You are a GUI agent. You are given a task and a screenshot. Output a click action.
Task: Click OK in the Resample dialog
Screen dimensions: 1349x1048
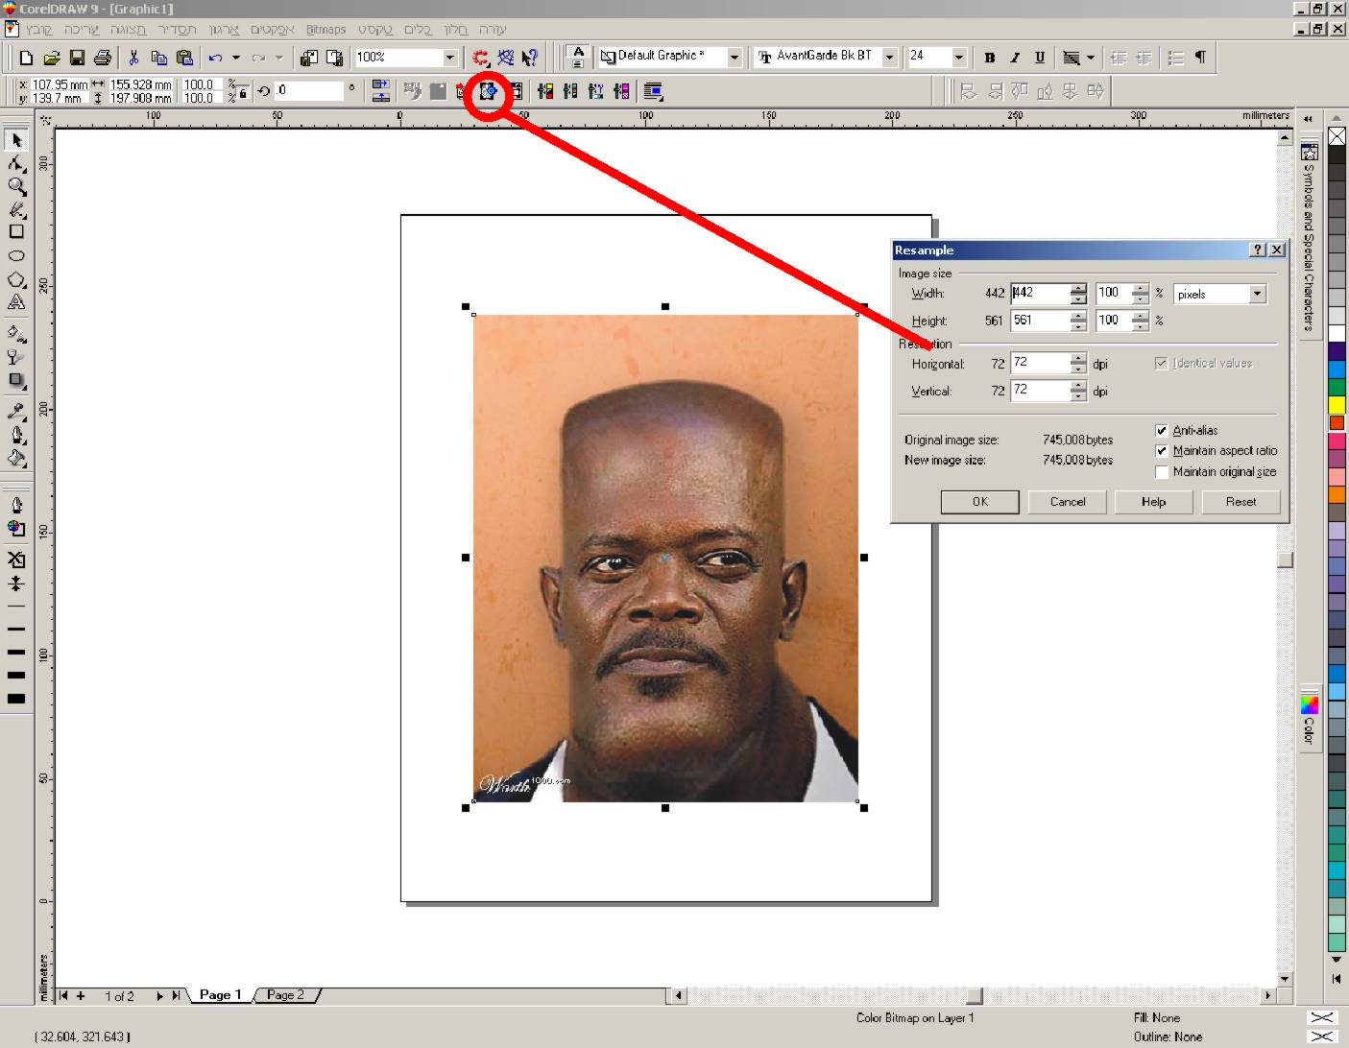tap(979, 502)
